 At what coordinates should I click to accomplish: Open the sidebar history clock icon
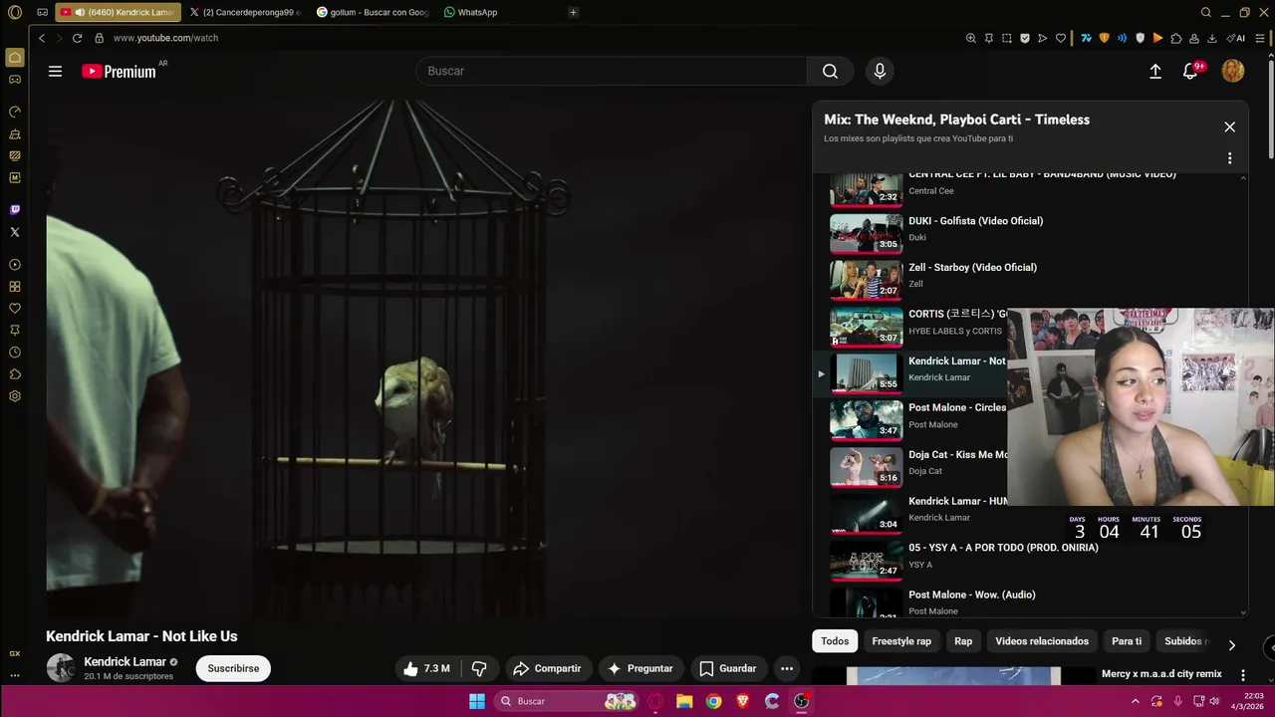point(15,353)
